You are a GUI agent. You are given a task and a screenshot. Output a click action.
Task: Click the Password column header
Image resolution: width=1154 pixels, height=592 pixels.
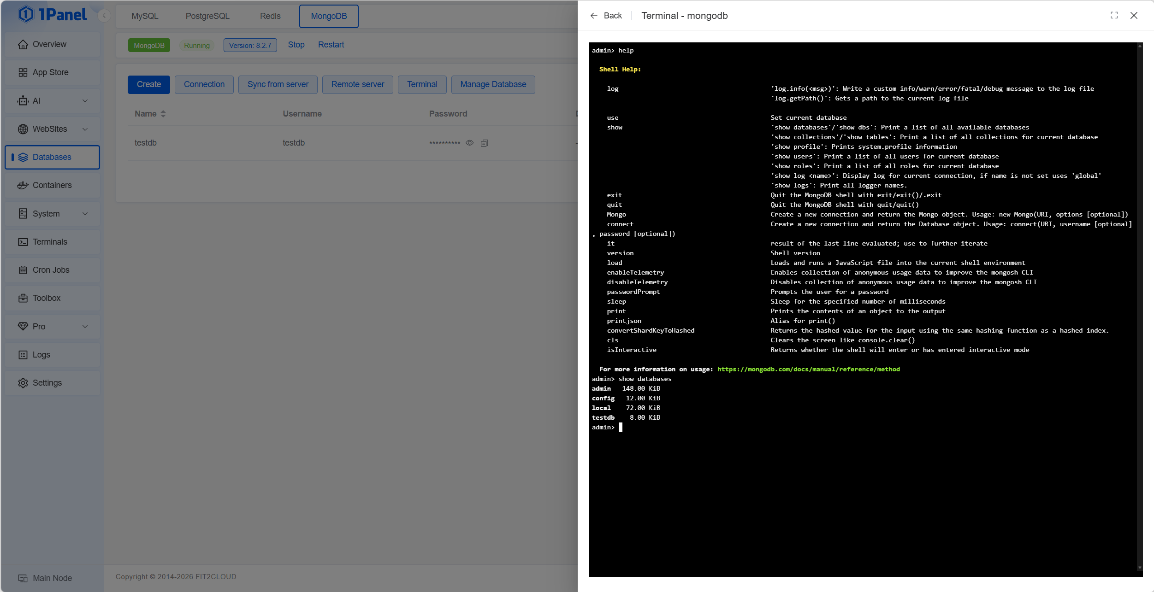[448, 114]
